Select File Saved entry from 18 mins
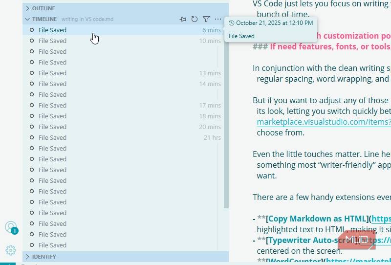This screenshot has width=391, height=265. point(123,116)
